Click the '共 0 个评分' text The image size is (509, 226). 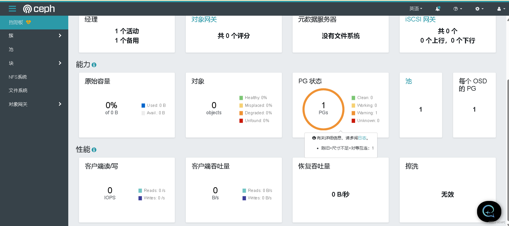pyautogui.click(x=234, y=36)
